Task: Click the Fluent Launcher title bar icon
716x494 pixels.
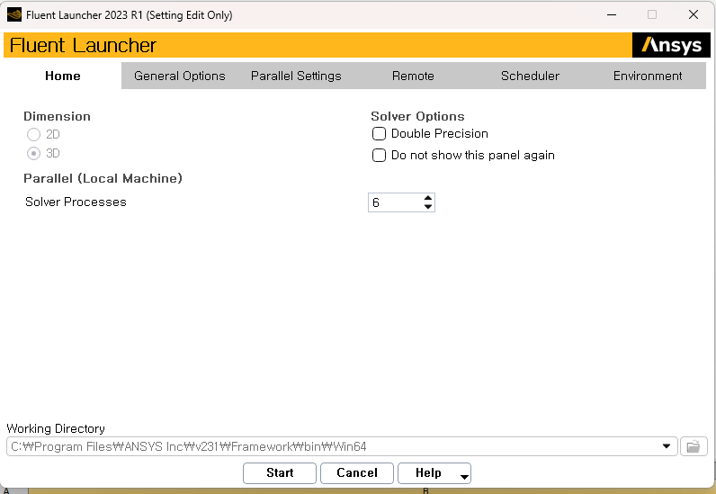Action: click(x=14, y=14)
